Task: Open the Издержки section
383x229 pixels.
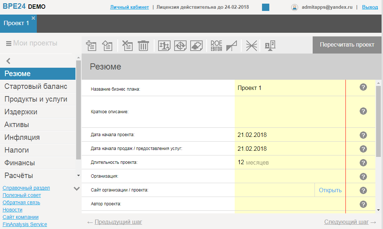Action: [38, 112]
